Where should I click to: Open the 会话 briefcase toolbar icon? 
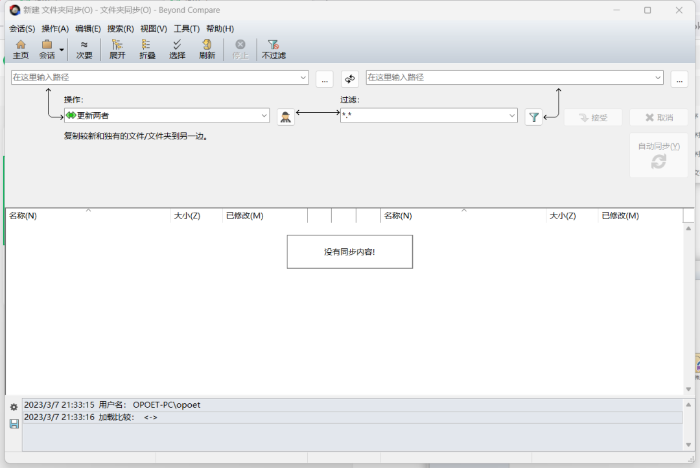click(47, 49)
